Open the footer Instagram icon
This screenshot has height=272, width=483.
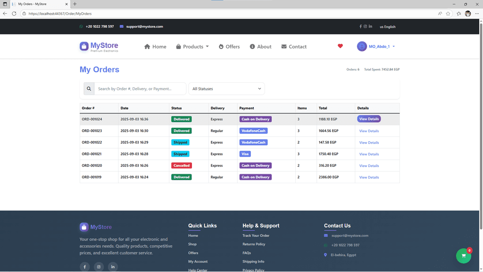99,267
